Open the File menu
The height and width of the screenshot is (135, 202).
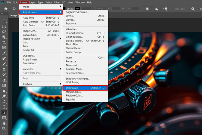pyautogui.click(x=9, y=2)
